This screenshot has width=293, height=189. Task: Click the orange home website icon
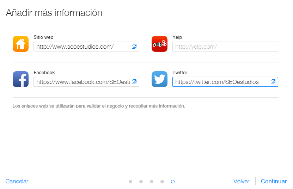[20, 44]
